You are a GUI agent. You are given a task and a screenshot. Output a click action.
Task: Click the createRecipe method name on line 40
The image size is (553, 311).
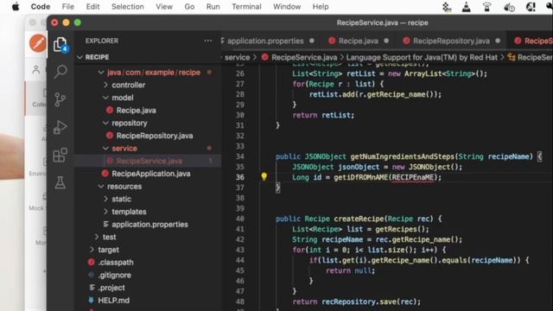click(359, 219)
